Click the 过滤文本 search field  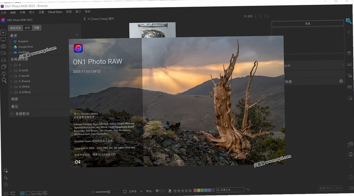230,190
